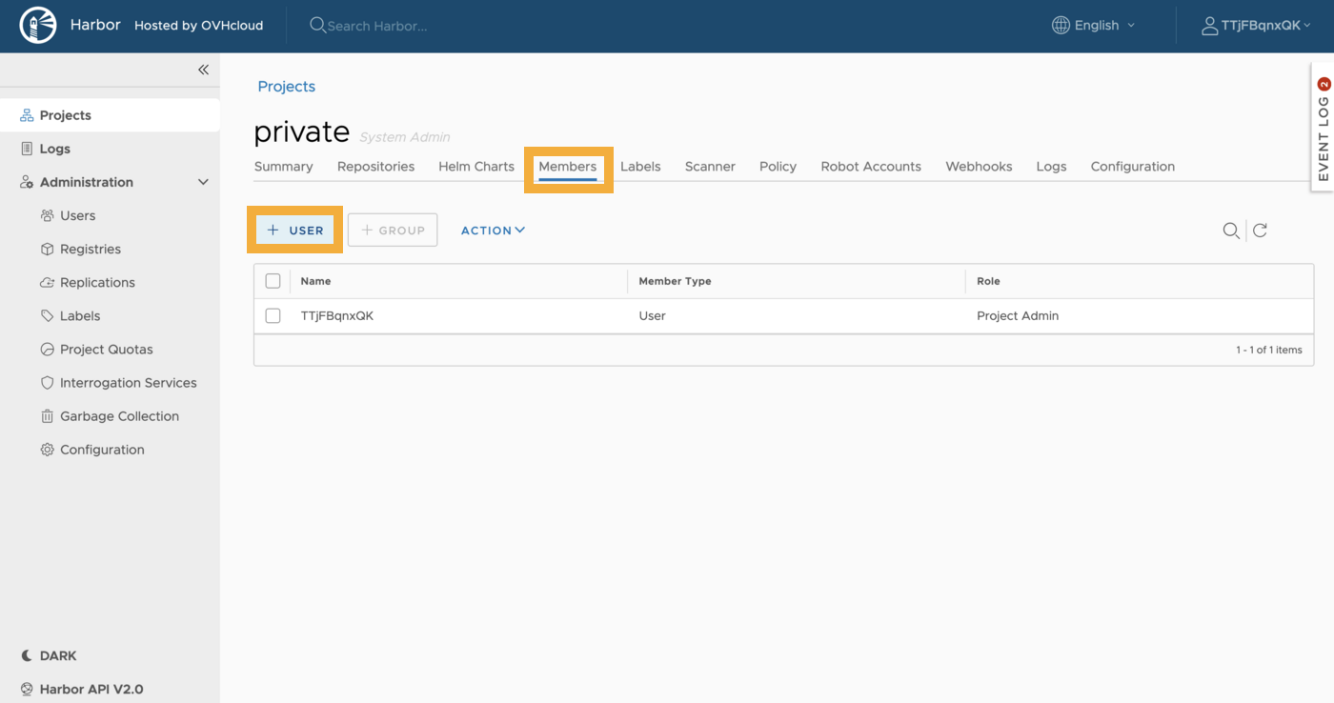Open the project Labels tab
Image resolution: width=1334 pixels, height=703 pixels.
(x=640, y=166)
